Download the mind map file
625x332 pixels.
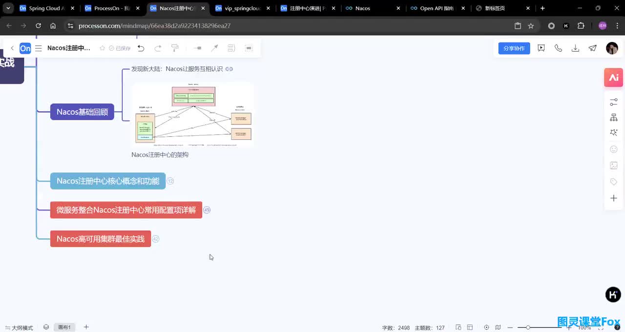575,48
